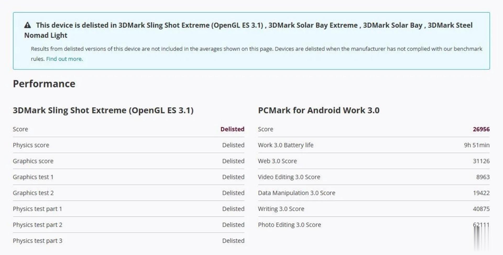Screen dimensions: 503x255
Task: Select the Photo Editing 3.0 Score label
Action: coord(289,225)
